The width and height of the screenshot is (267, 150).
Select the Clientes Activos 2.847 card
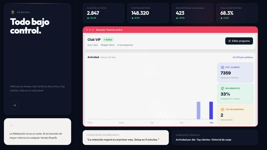(103, 13)
